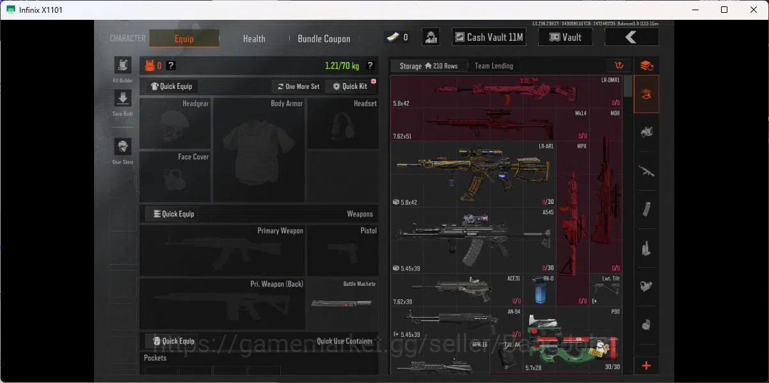The width and height of the screenshot is (769, 383).
Task: Click the 1.21/70 kg weight value
Action: coord(342,65)
